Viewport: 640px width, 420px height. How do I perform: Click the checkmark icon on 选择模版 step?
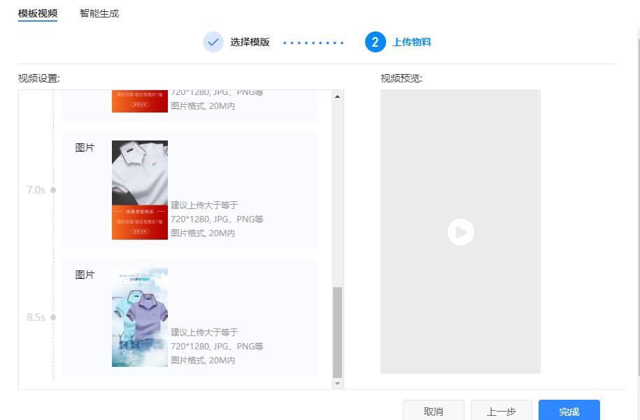pos(213,42)
